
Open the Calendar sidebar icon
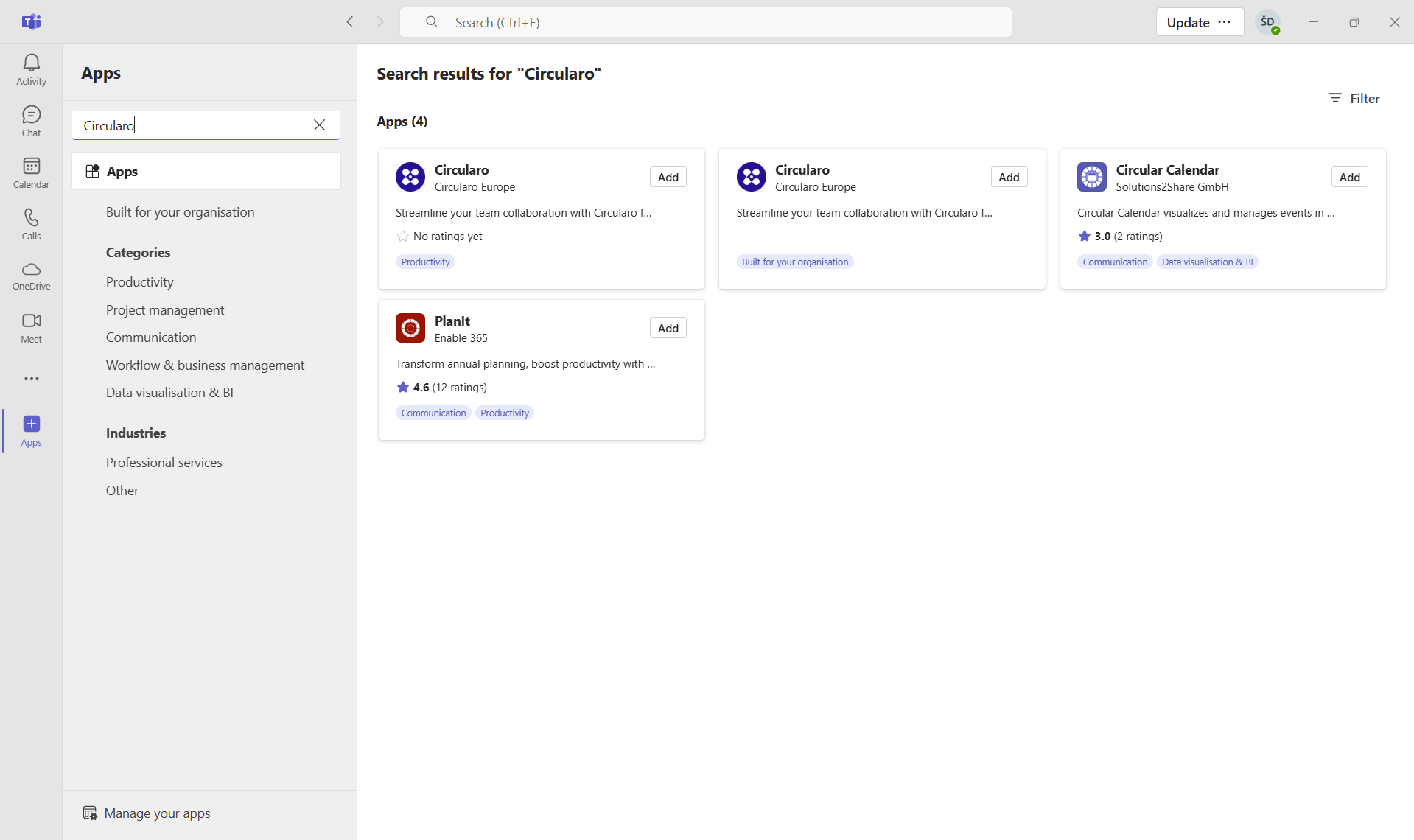31,172
